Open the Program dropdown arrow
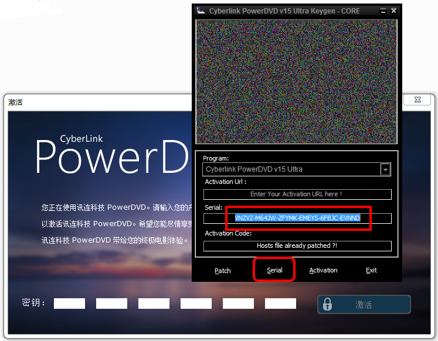This screenshot has height=341, width=438. [x=385, y=169]
